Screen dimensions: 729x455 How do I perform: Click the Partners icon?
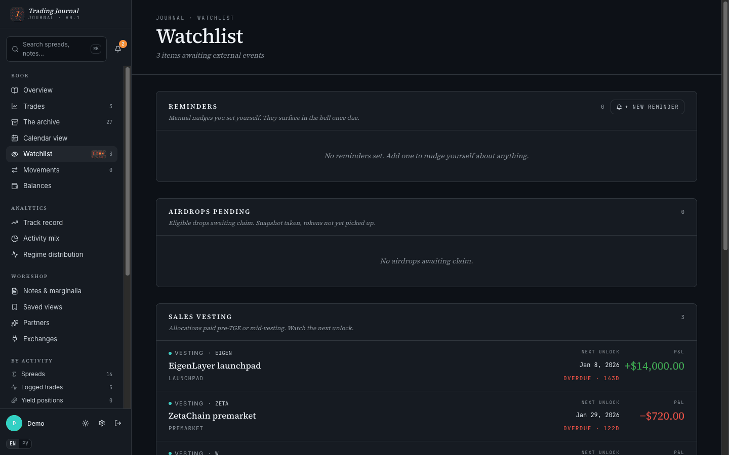[15, 323]
